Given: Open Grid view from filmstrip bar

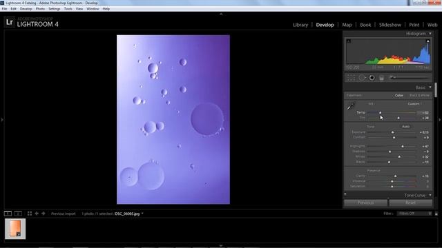Looking at the screenshot, I should (30, 214).
